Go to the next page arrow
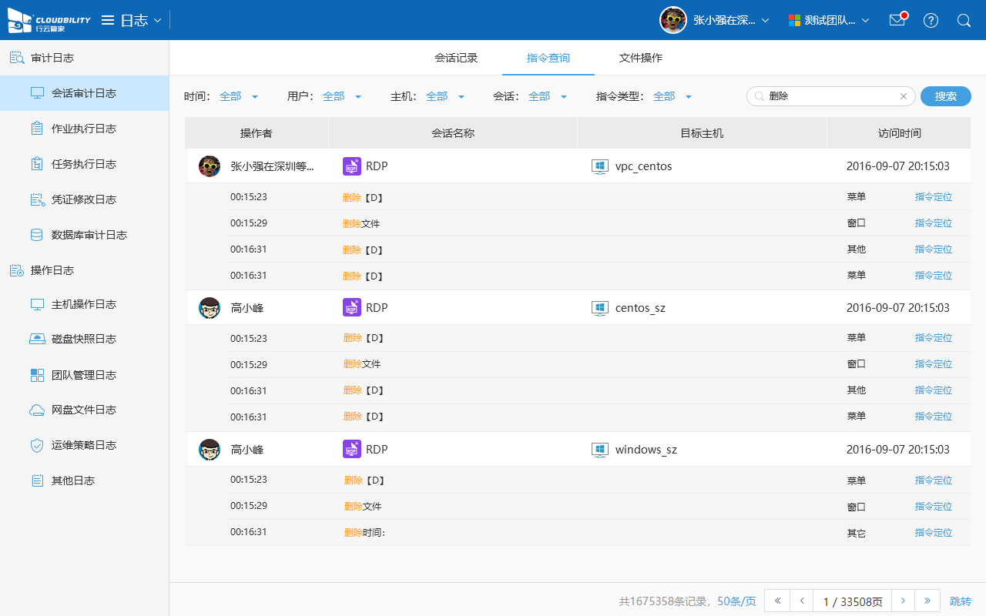 tap(903, 601)
